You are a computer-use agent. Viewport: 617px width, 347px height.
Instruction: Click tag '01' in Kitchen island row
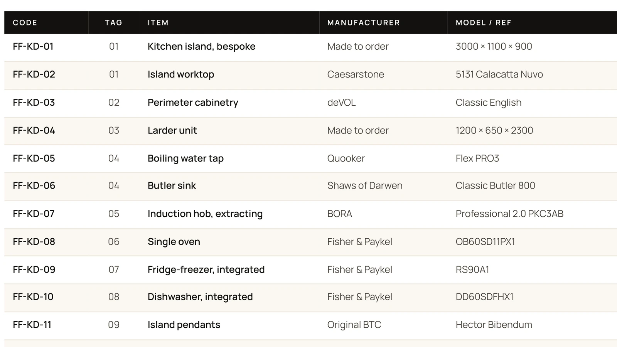tap(114, 47)
